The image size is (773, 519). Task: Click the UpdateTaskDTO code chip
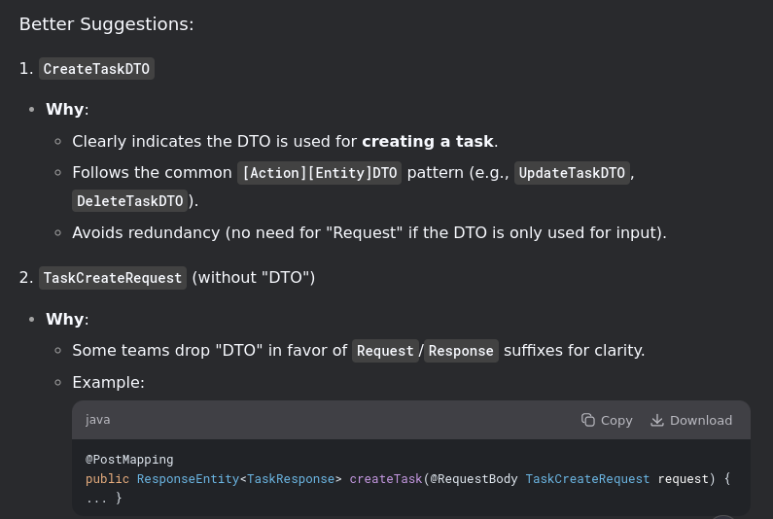click(x=572, y=173)
